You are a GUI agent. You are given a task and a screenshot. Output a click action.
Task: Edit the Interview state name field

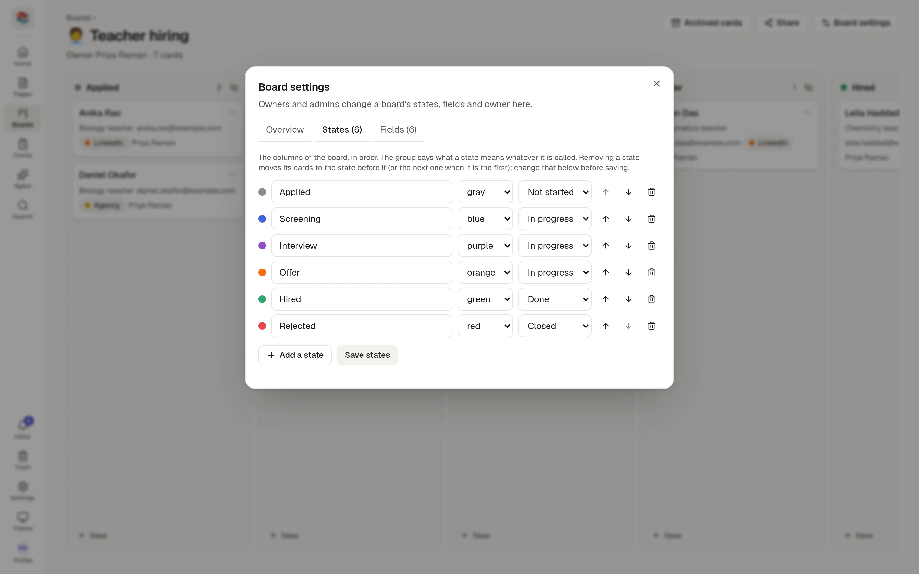tap(362, 246)
